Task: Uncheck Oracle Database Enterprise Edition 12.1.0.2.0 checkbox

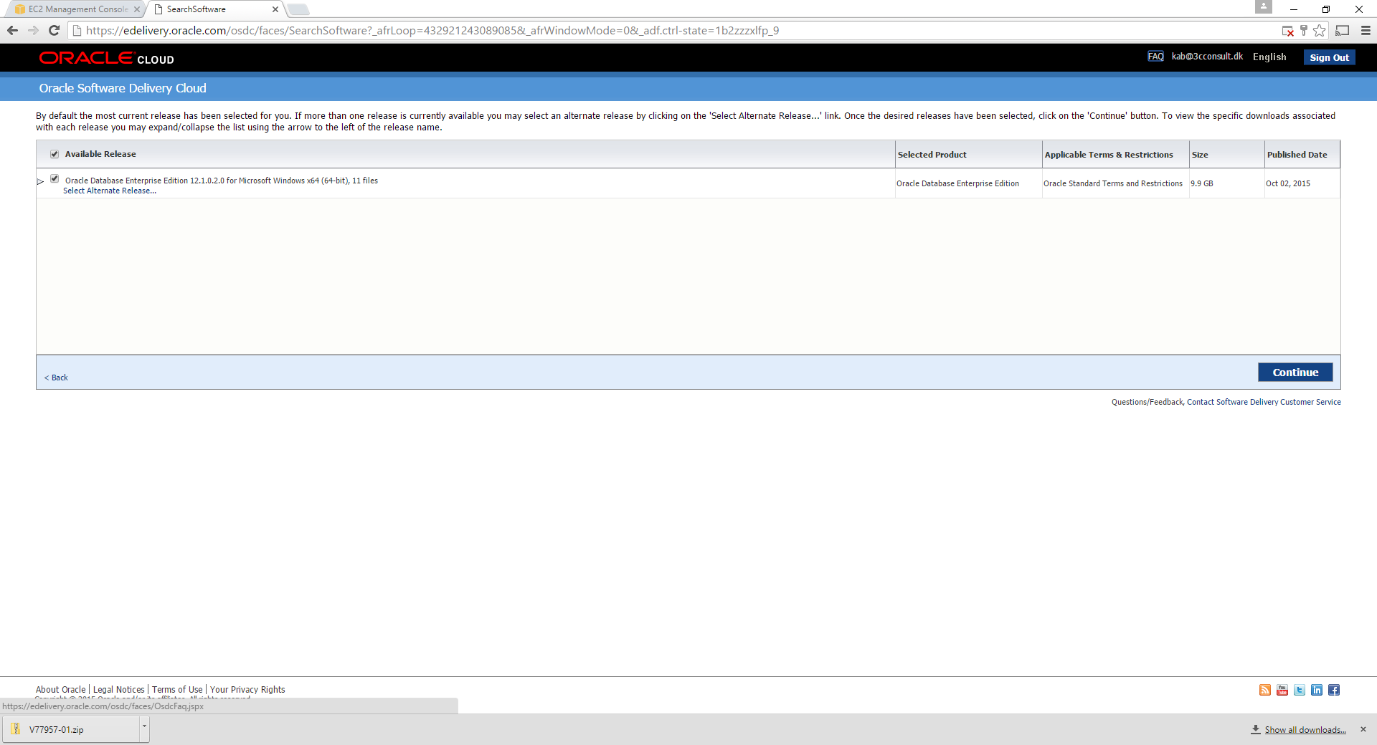Action: (55, 179)
